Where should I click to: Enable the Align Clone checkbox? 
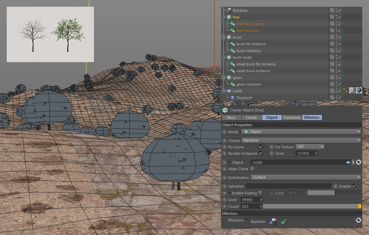[x=252, y=169]
